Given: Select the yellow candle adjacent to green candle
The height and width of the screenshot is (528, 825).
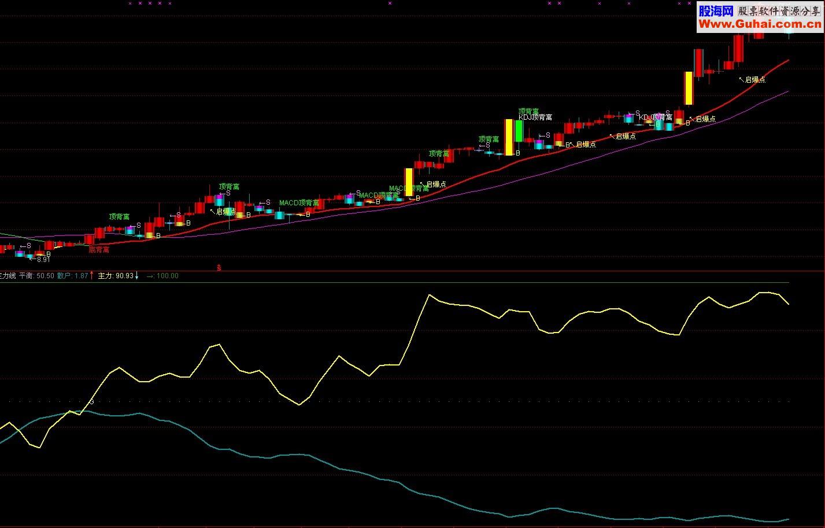Looking at the screenshot, I should [509, 137].
